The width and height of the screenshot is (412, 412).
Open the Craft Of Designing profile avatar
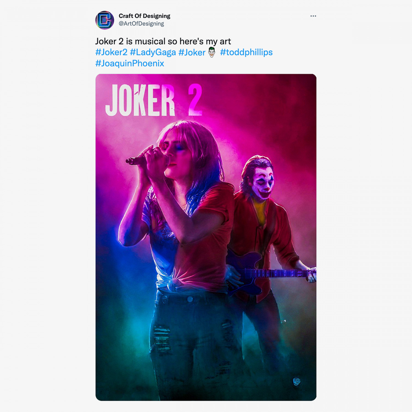104,20
